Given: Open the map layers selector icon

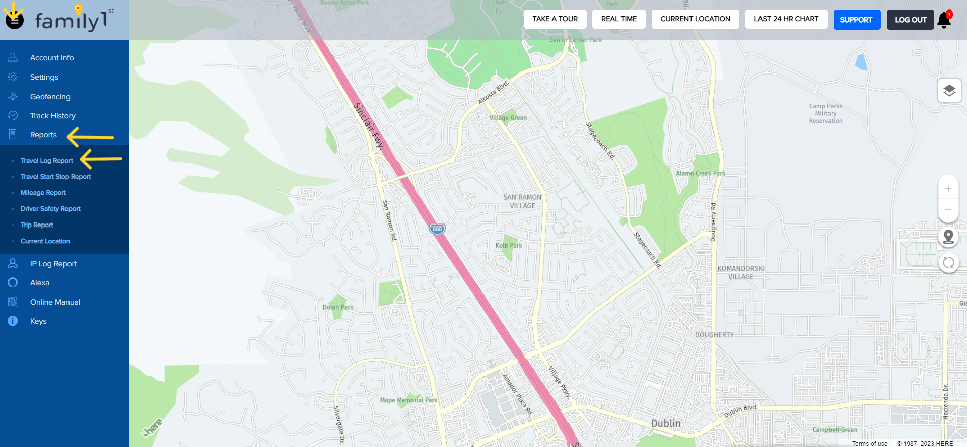Looking at the screenshot, I should (949, 91).
